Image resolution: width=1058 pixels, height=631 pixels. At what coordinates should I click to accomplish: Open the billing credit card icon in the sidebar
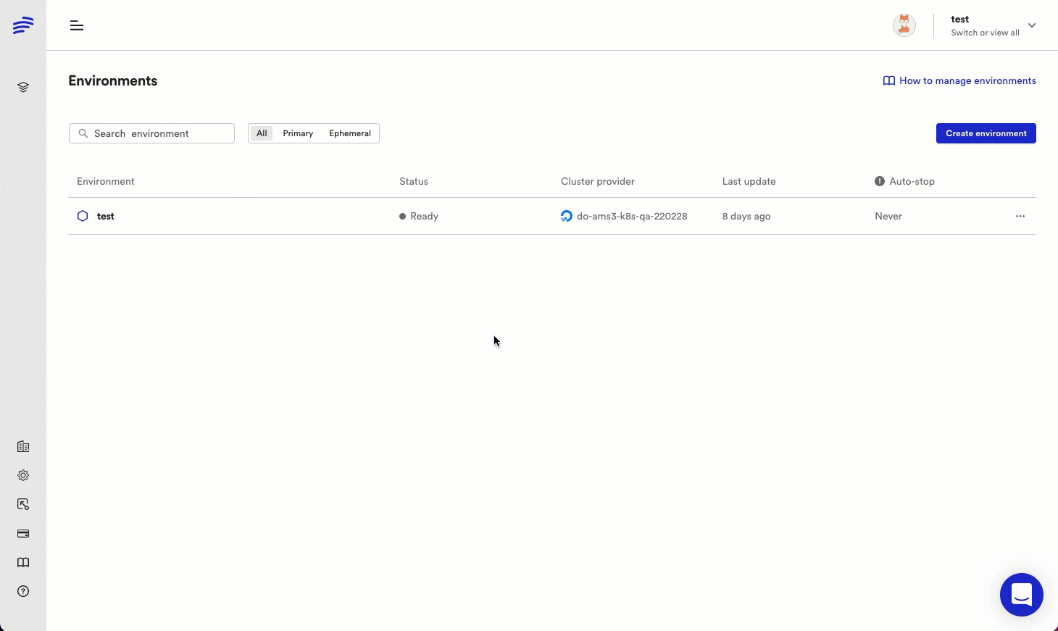pyautogui.click(x=23, y=533)
